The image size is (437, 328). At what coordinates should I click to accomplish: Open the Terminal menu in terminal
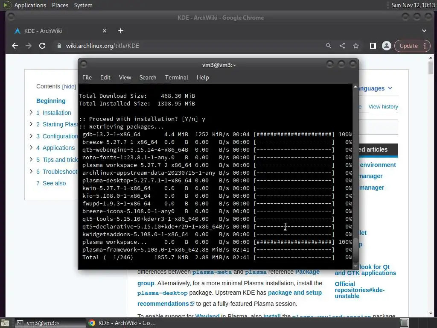coord(176,78)
